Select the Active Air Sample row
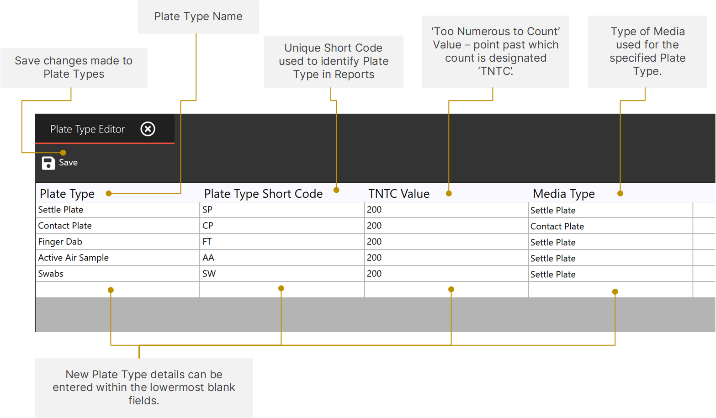This screenshot has height=418, width=716. click(73, 258)
